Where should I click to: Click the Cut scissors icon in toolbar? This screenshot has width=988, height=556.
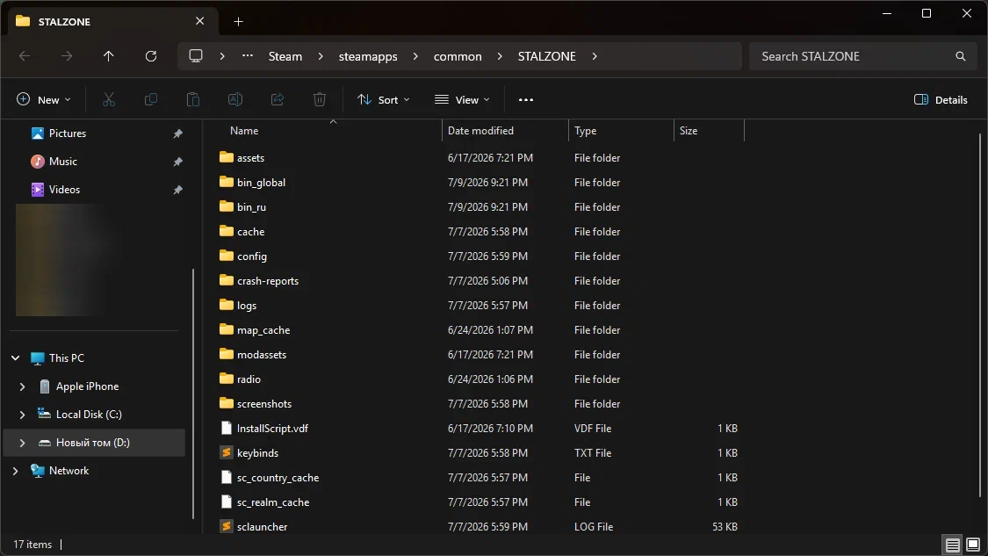click(109, 99)
